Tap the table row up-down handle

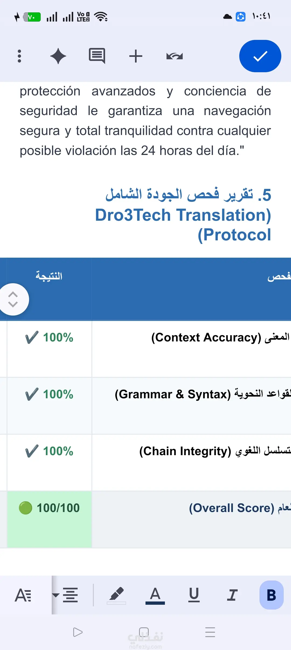(13, 299)
